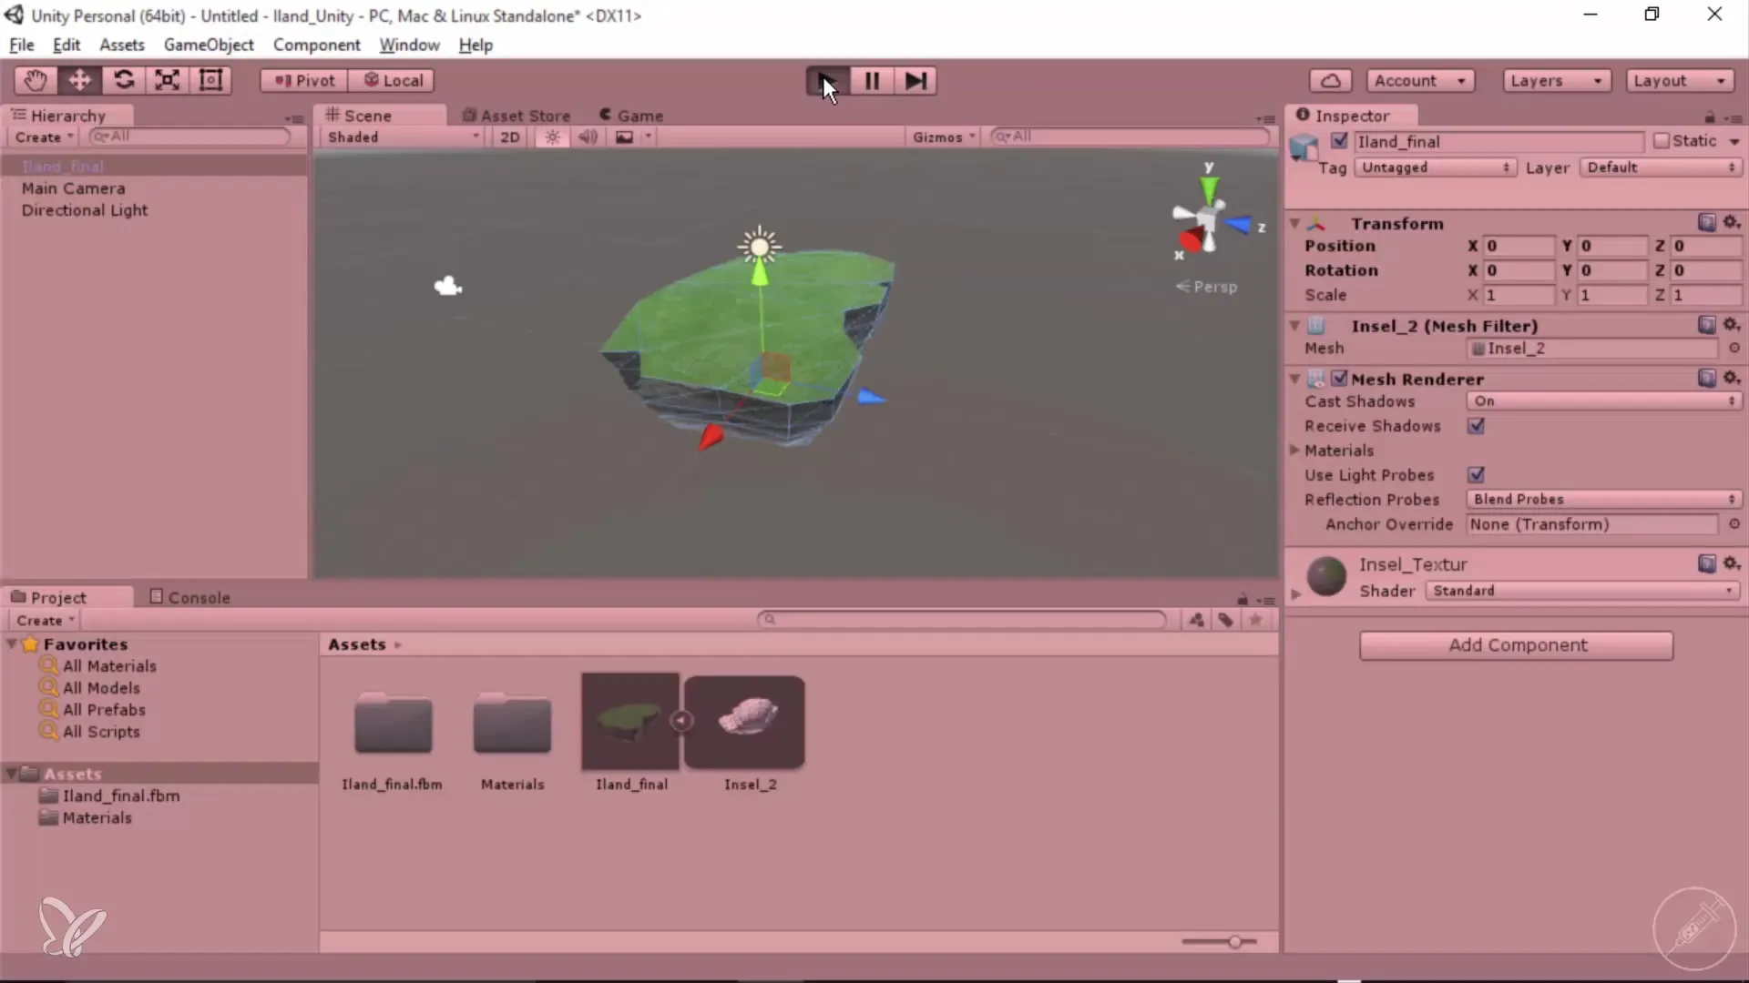Click Hierarchy Create button
Screen dimensions: 1749x983
coord(44,137)
